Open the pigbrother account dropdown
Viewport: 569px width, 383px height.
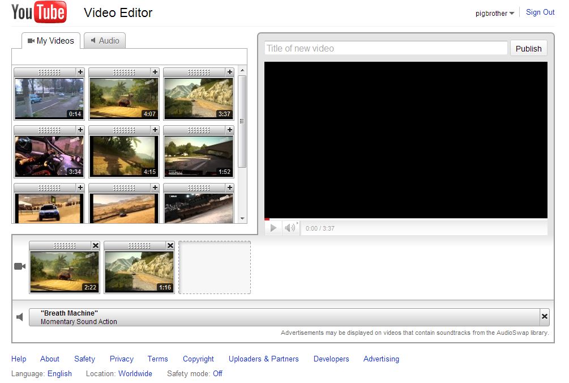coord(494,14)
